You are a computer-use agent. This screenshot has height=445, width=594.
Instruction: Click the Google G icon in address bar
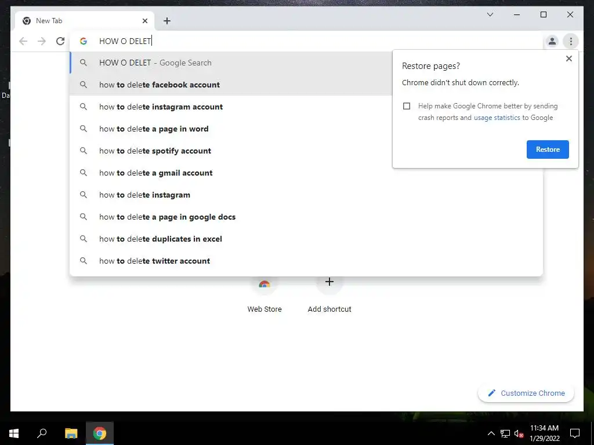[x=84, y=41]
